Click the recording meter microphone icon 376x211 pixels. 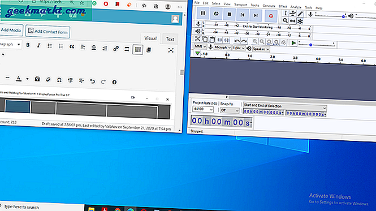pos(198,24)
